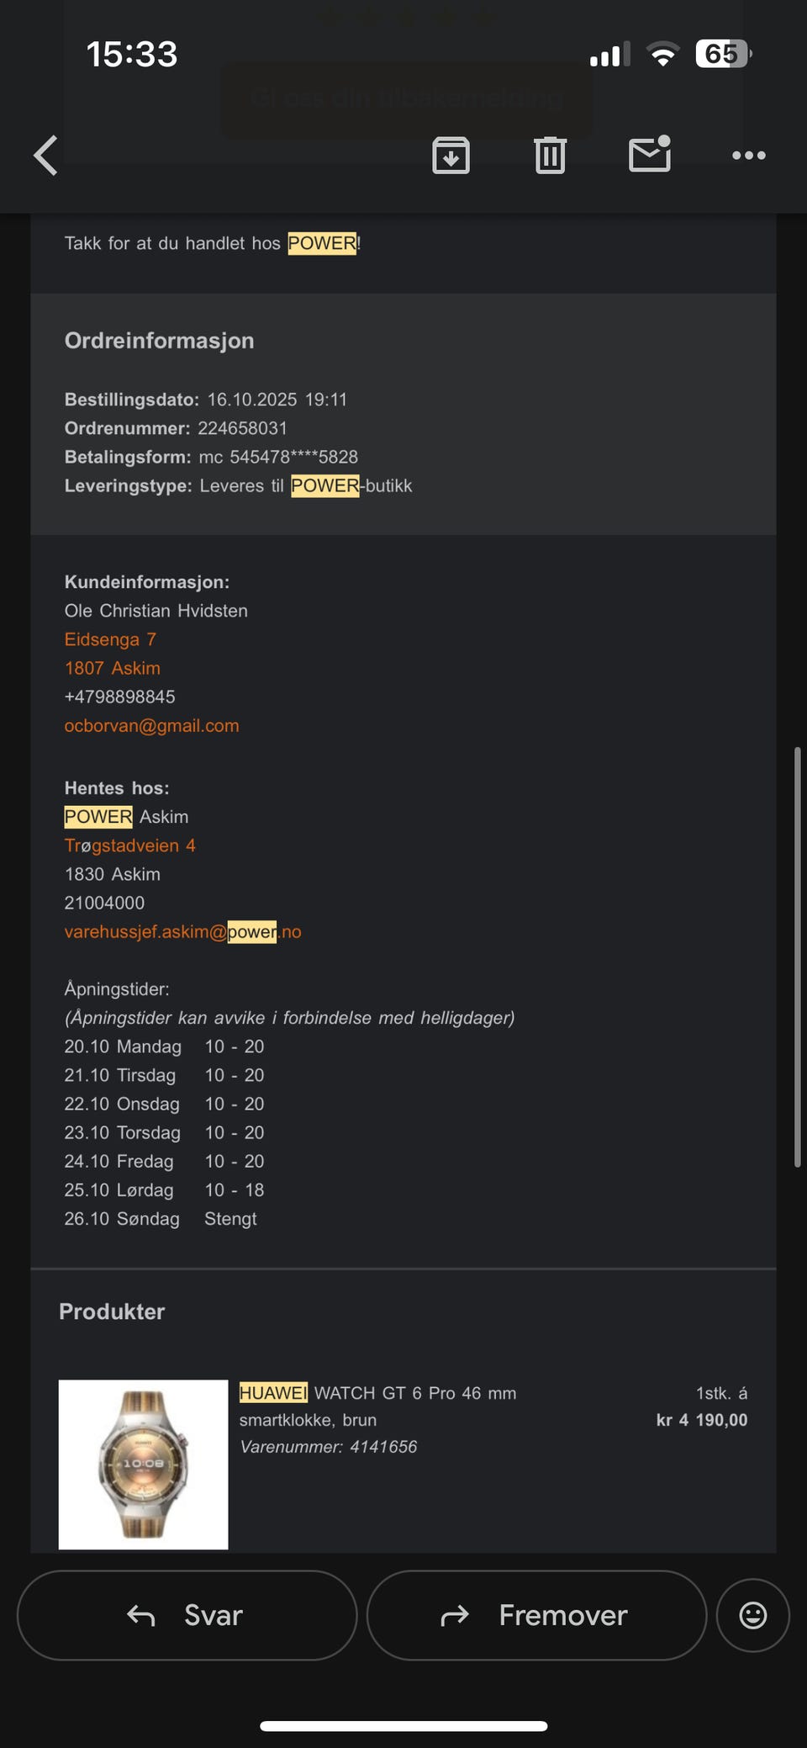The height and width of the screenshot is (1748, 807).
Task: Tap the battery indicator in status bar
Action: point(723,55)
